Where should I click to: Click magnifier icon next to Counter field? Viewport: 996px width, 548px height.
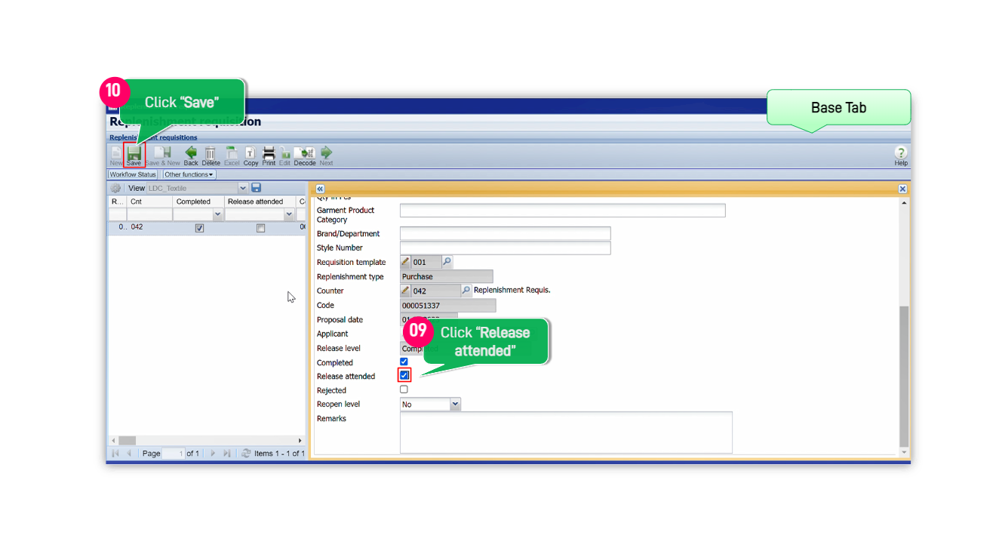click(466, 291)
